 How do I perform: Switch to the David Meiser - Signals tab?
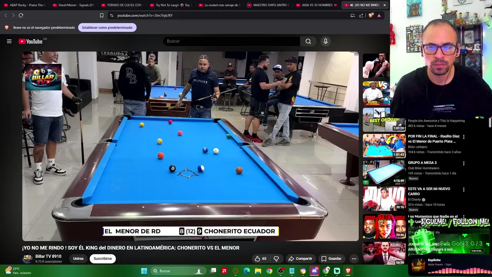(73, 5)
